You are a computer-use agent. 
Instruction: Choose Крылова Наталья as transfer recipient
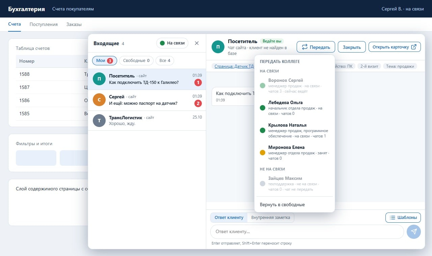(295, 130)
